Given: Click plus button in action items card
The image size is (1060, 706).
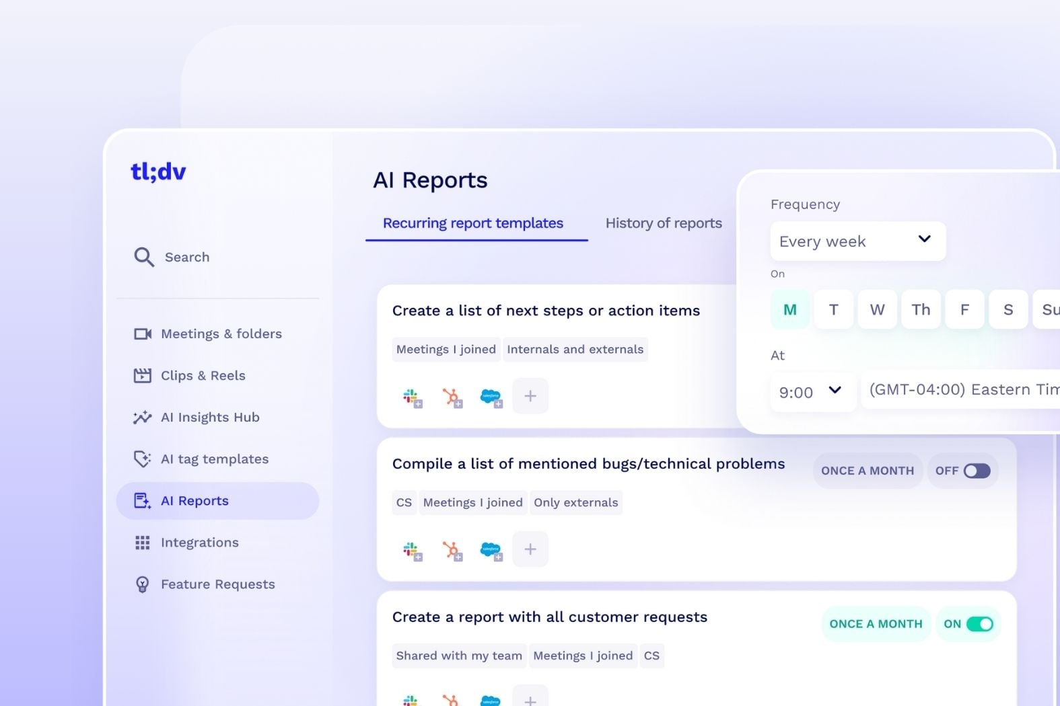Looking at the screenshot, I should tap(530, 396).
